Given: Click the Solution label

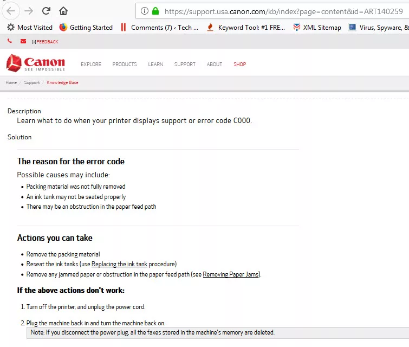Looking at the screenshot, I should pos(20,137).
